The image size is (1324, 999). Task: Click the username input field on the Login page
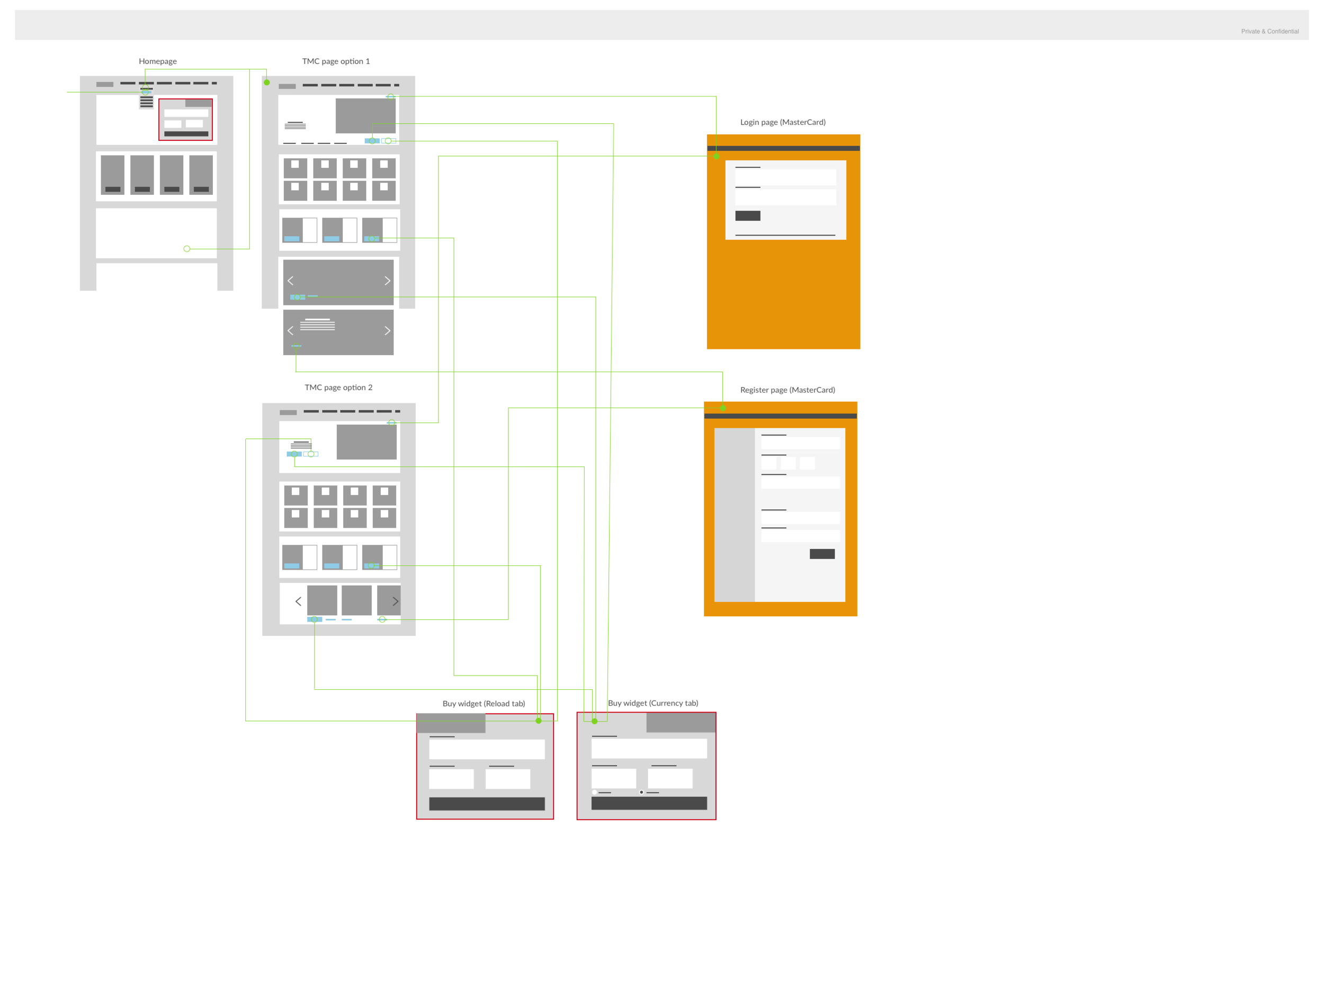785,177
